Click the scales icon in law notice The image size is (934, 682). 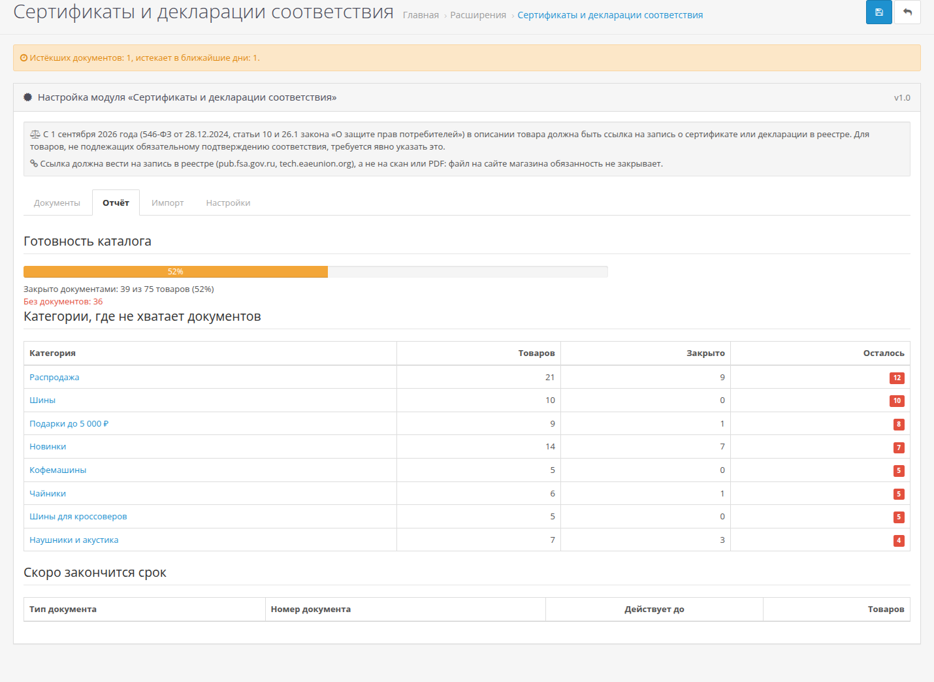(35, 135)
